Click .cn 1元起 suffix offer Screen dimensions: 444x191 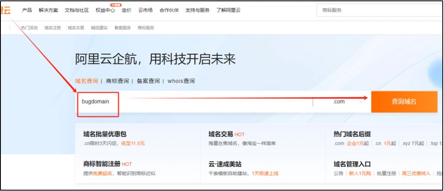pyautogui.click(x=385, y=143)
